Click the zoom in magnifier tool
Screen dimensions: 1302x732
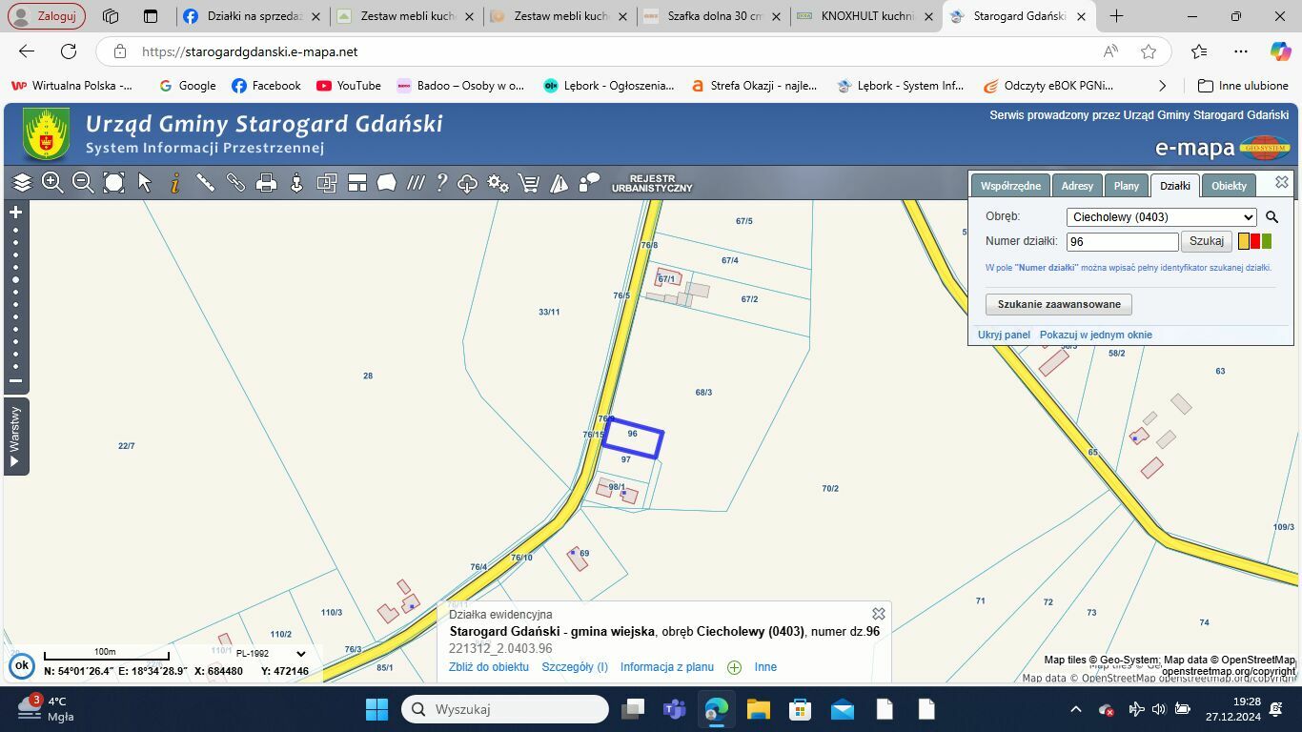pos(52,183)
